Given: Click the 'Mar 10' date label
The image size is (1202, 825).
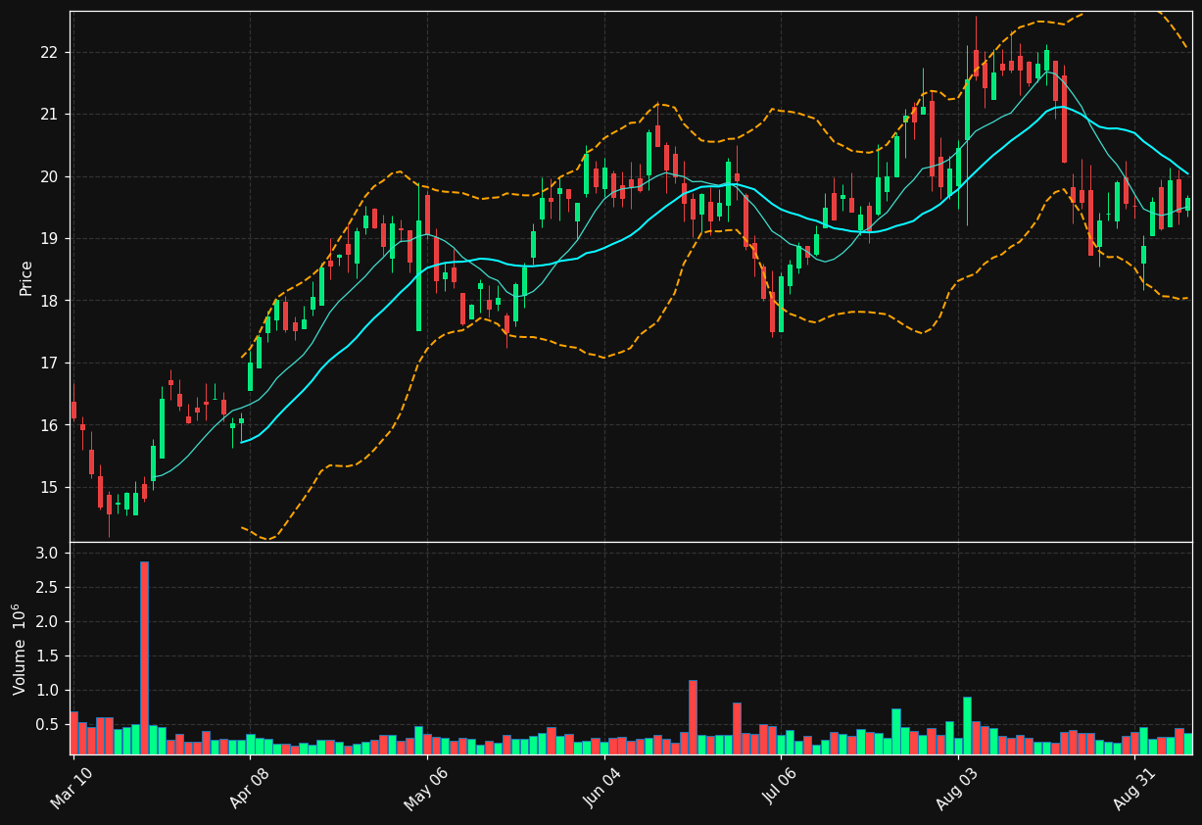Looking at the screenshot, I should click(x=71, y=789).
